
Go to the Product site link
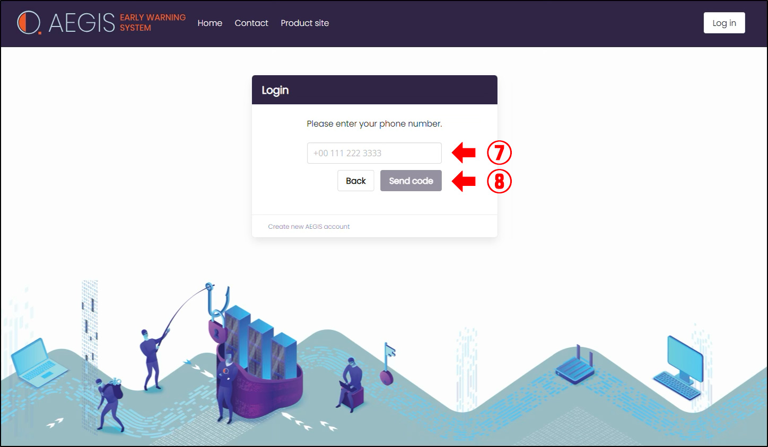[x=305, y=23]
